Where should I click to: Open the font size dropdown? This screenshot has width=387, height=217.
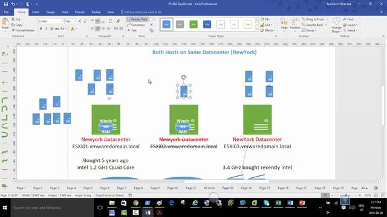75,22
